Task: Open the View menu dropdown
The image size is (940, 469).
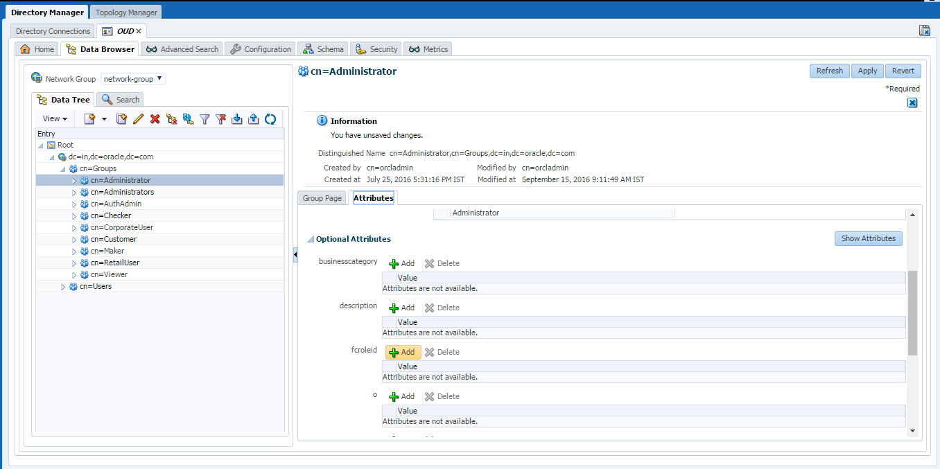Action: coord(55,119)
